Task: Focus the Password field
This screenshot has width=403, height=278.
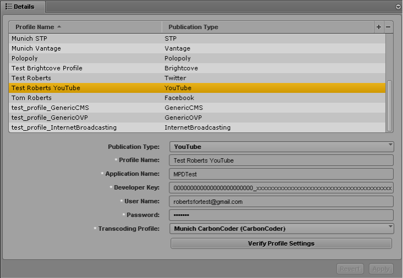Action: tap(282, 215)
